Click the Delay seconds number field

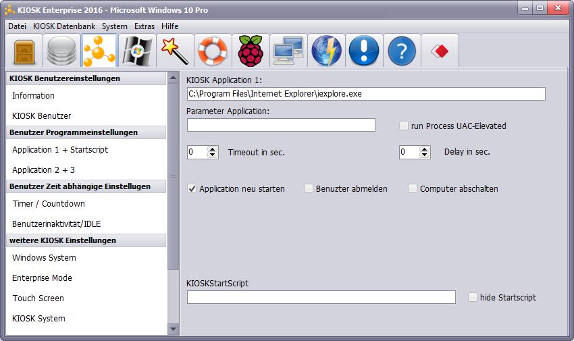(409, 152)
